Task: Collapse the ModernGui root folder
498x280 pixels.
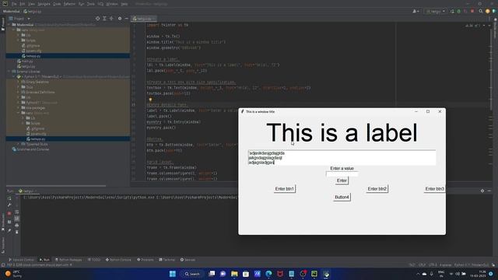Action: click(x=9, y=24)
